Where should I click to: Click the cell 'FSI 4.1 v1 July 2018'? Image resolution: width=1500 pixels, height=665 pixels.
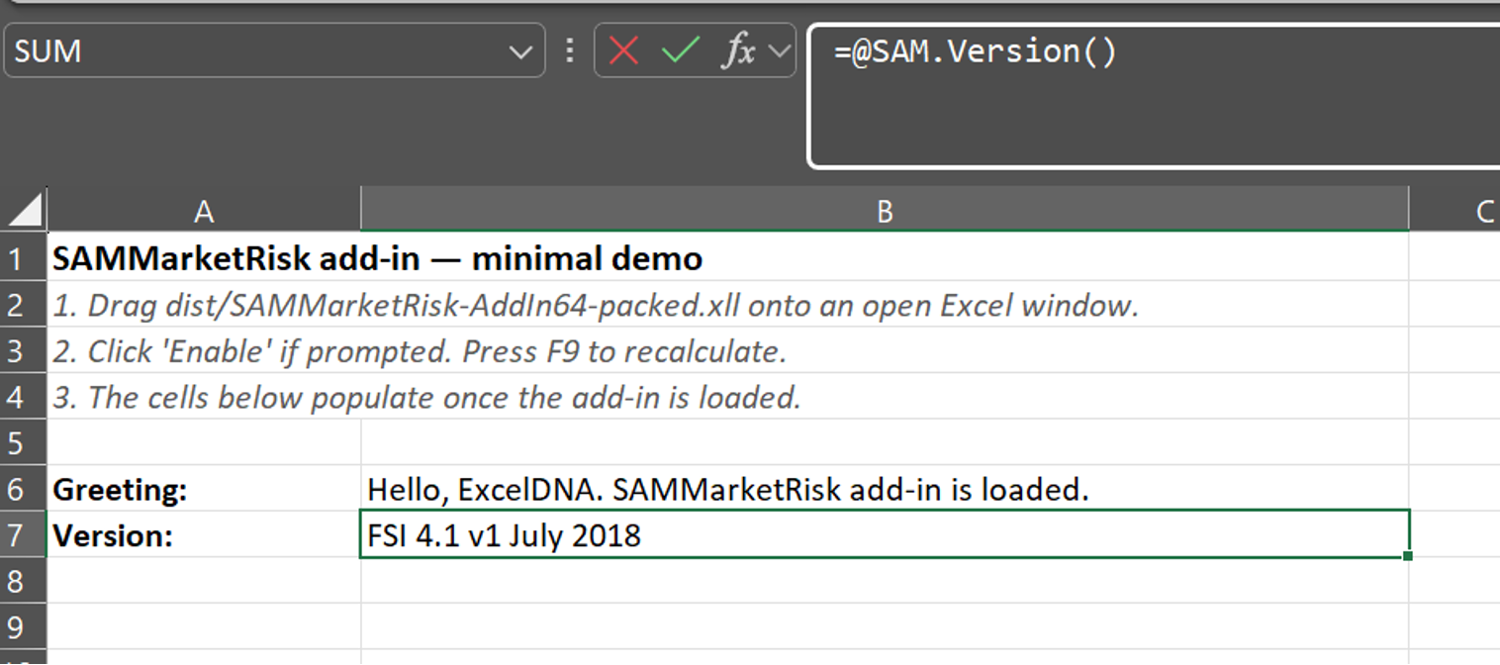coord(885,534)
